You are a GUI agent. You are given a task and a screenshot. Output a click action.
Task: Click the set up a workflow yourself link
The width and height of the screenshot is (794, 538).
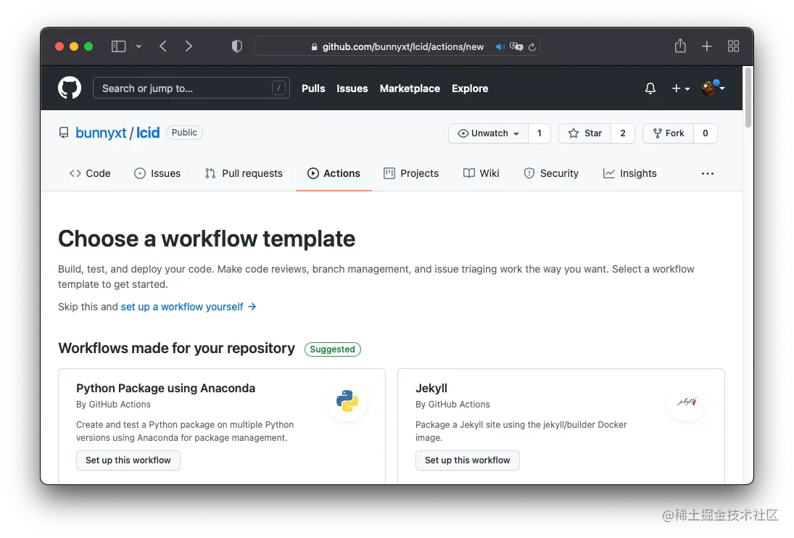pos(181,306)
